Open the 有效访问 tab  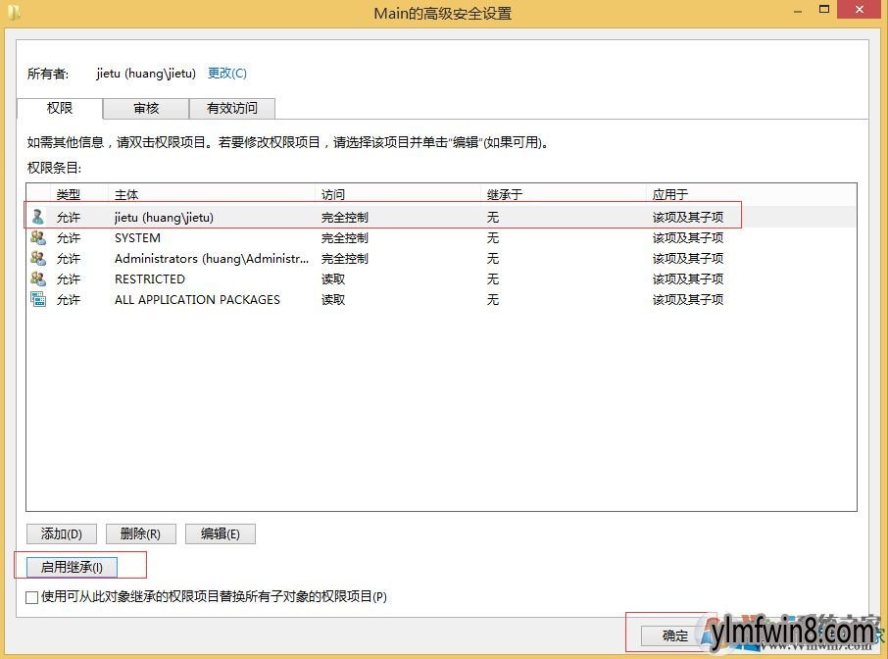click(232, 109)
